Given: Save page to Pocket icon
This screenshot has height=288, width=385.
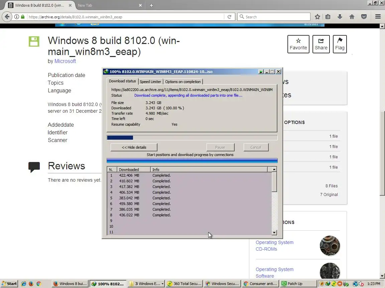Looking at the screenshot, I should click(x=364, y=17).
